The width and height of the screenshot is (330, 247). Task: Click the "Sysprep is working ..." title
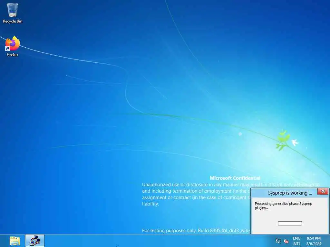[x=290, y=193]
